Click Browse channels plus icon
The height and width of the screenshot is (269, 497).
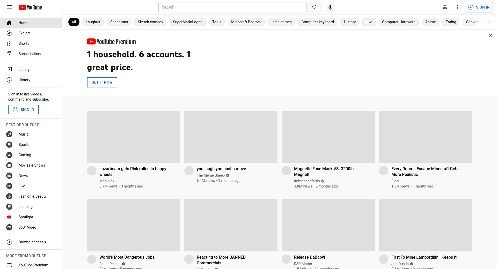9,242
